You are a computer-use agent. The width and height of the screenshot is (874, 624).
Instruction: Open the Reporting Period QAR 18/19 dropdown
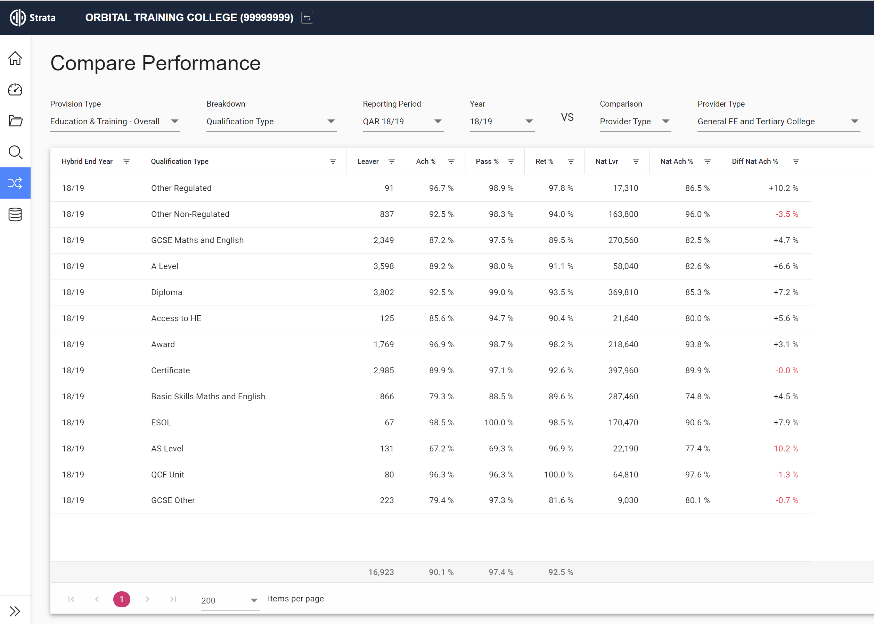[x=402, y=122]
